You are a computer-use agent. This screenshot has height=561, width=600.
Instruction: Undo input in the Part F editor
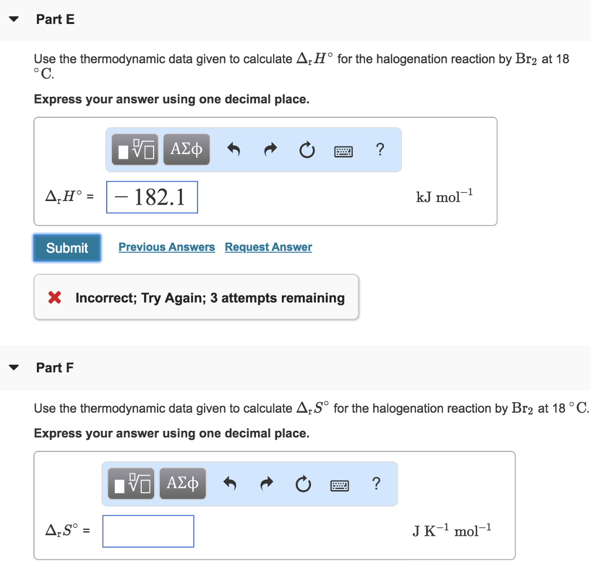[230, 484]
